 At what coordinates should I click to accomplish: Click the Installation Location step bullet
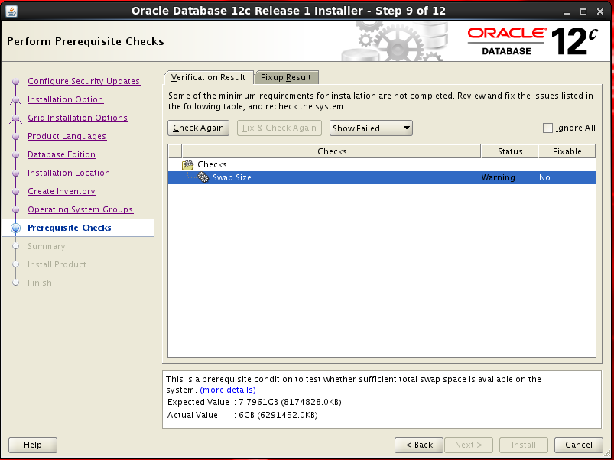pos(15,173)
